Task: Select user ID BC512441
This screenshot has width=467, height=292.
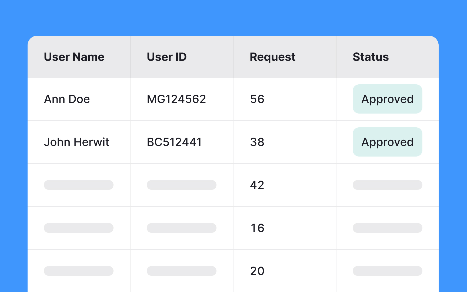Action: pos(174,142)
